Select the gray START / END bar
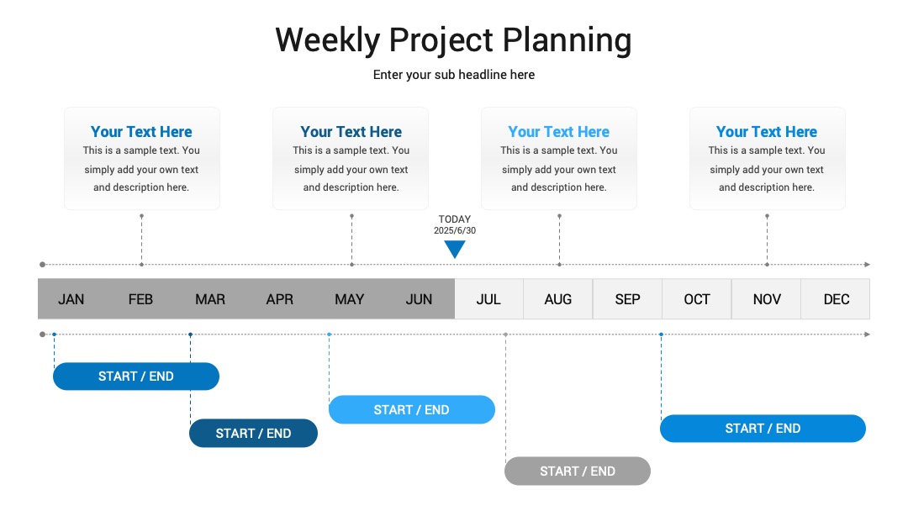The image size is (908, 511). (578, 471)
